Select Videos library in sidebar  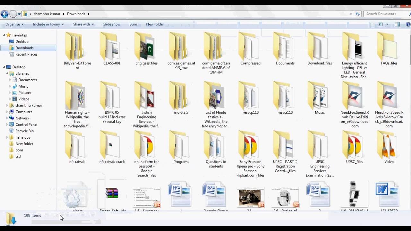pyautogui.click(x=24, y=99)
